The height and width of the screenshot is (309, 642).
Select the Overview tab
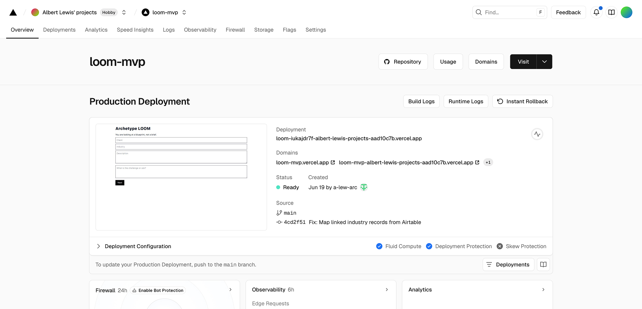click(22, 30)
